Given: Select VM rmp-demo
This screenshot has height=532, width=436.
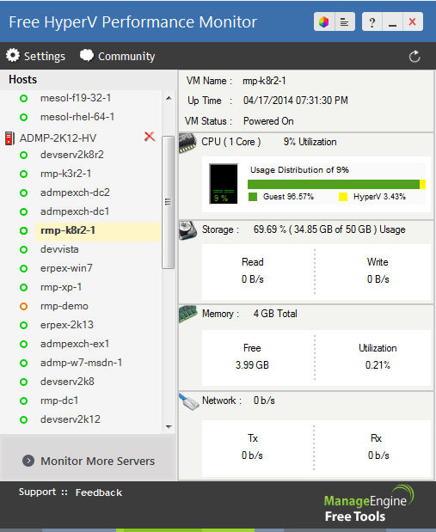Looking at the screenshot, I should tap(64, 306).
